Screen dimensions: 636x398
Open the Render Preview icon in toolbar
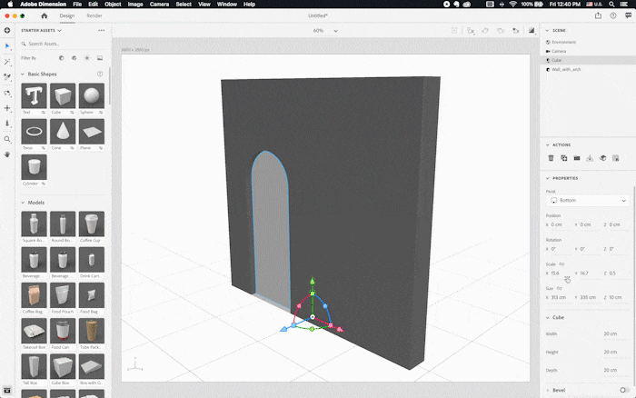(x=532, y=30)
